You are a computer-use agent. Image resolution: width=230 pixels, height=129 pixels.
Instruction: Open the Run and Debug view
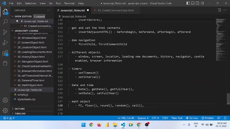(5, 43)
